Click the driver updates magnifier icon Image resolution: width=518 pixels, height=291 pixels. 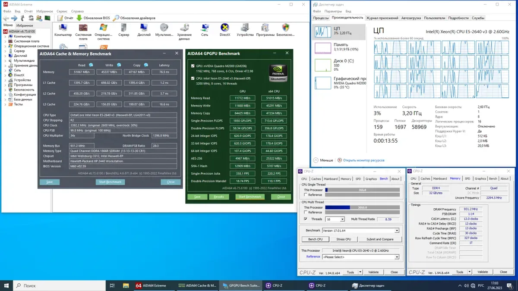[116, 18]
